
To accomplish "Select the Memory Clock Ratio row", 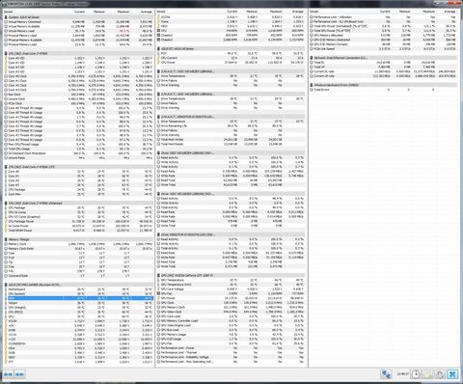I will click(78, 249).
